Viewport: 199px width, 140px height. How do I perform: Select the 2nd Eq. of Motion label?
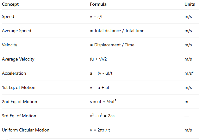click(19, 102)
